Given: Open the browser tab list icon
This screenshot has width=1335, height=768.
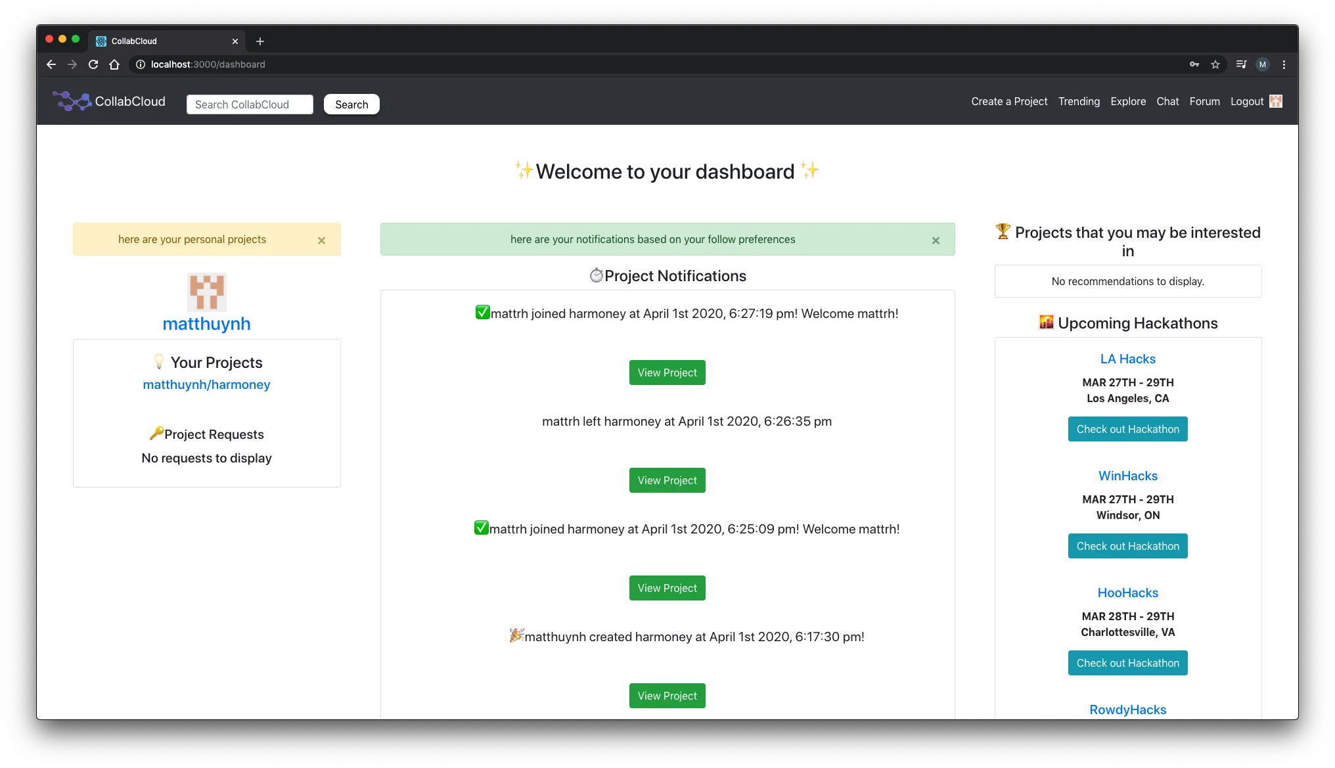Looking at the screenshot, I should click(1240, 64).
